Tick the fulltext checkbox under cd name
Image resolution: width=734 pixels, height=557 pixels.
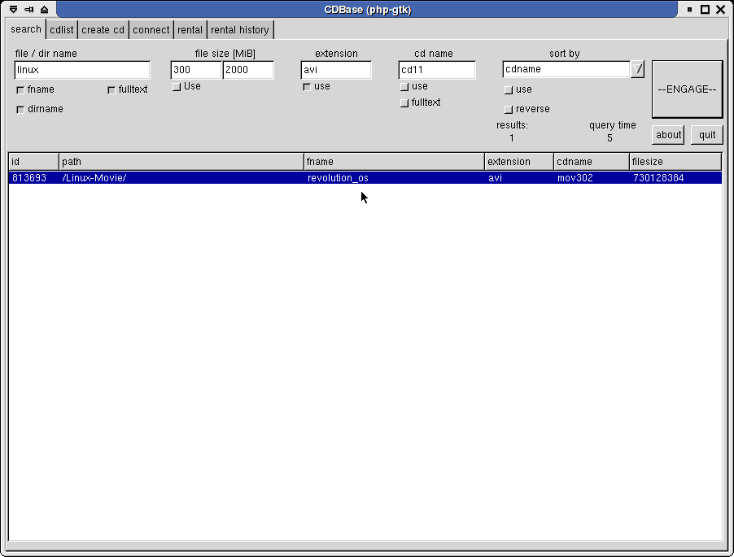404,102
